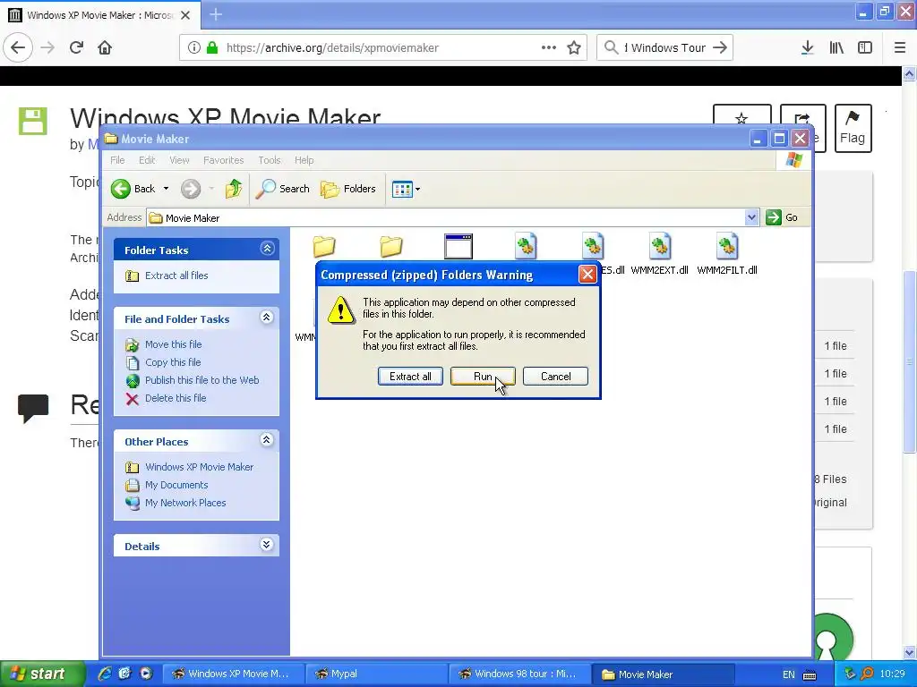
Task: Open Windows XP Movie Maker in Other Places
Action: point(199,467)
